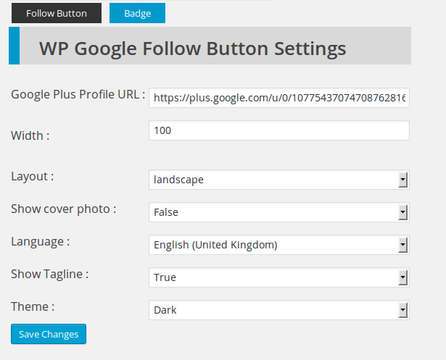Click the Save Changes button
The width and height of the screenshot is (446, 360).
point(49,334)
